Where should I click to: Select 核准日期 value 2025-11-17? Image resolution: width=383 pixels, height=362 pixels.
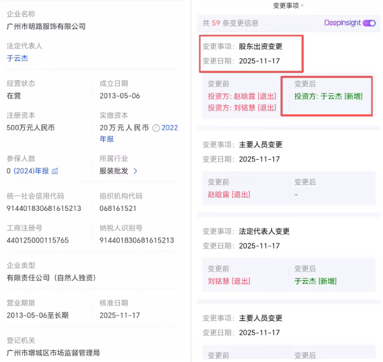(120, 316)
